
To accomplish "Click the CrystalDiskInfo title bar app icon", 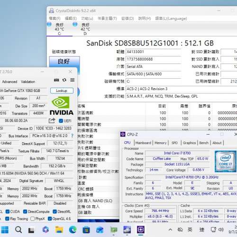I will (51, 10).
